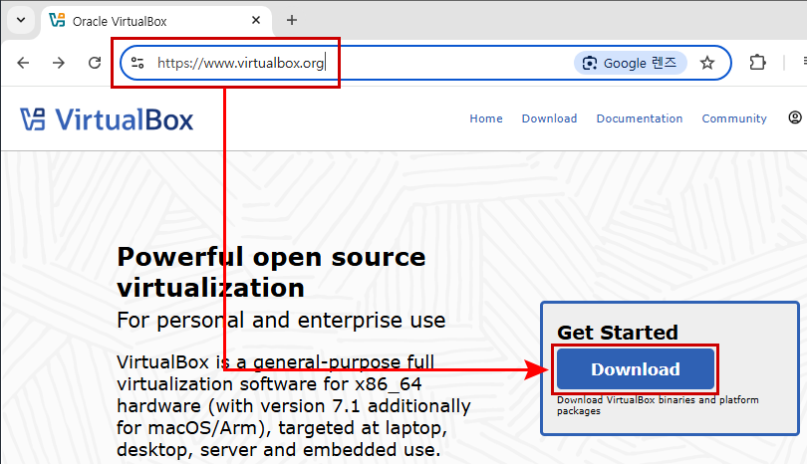
Task: Click the VirtualBox logo
Action: pyautogui.click(x=107, y=119)
